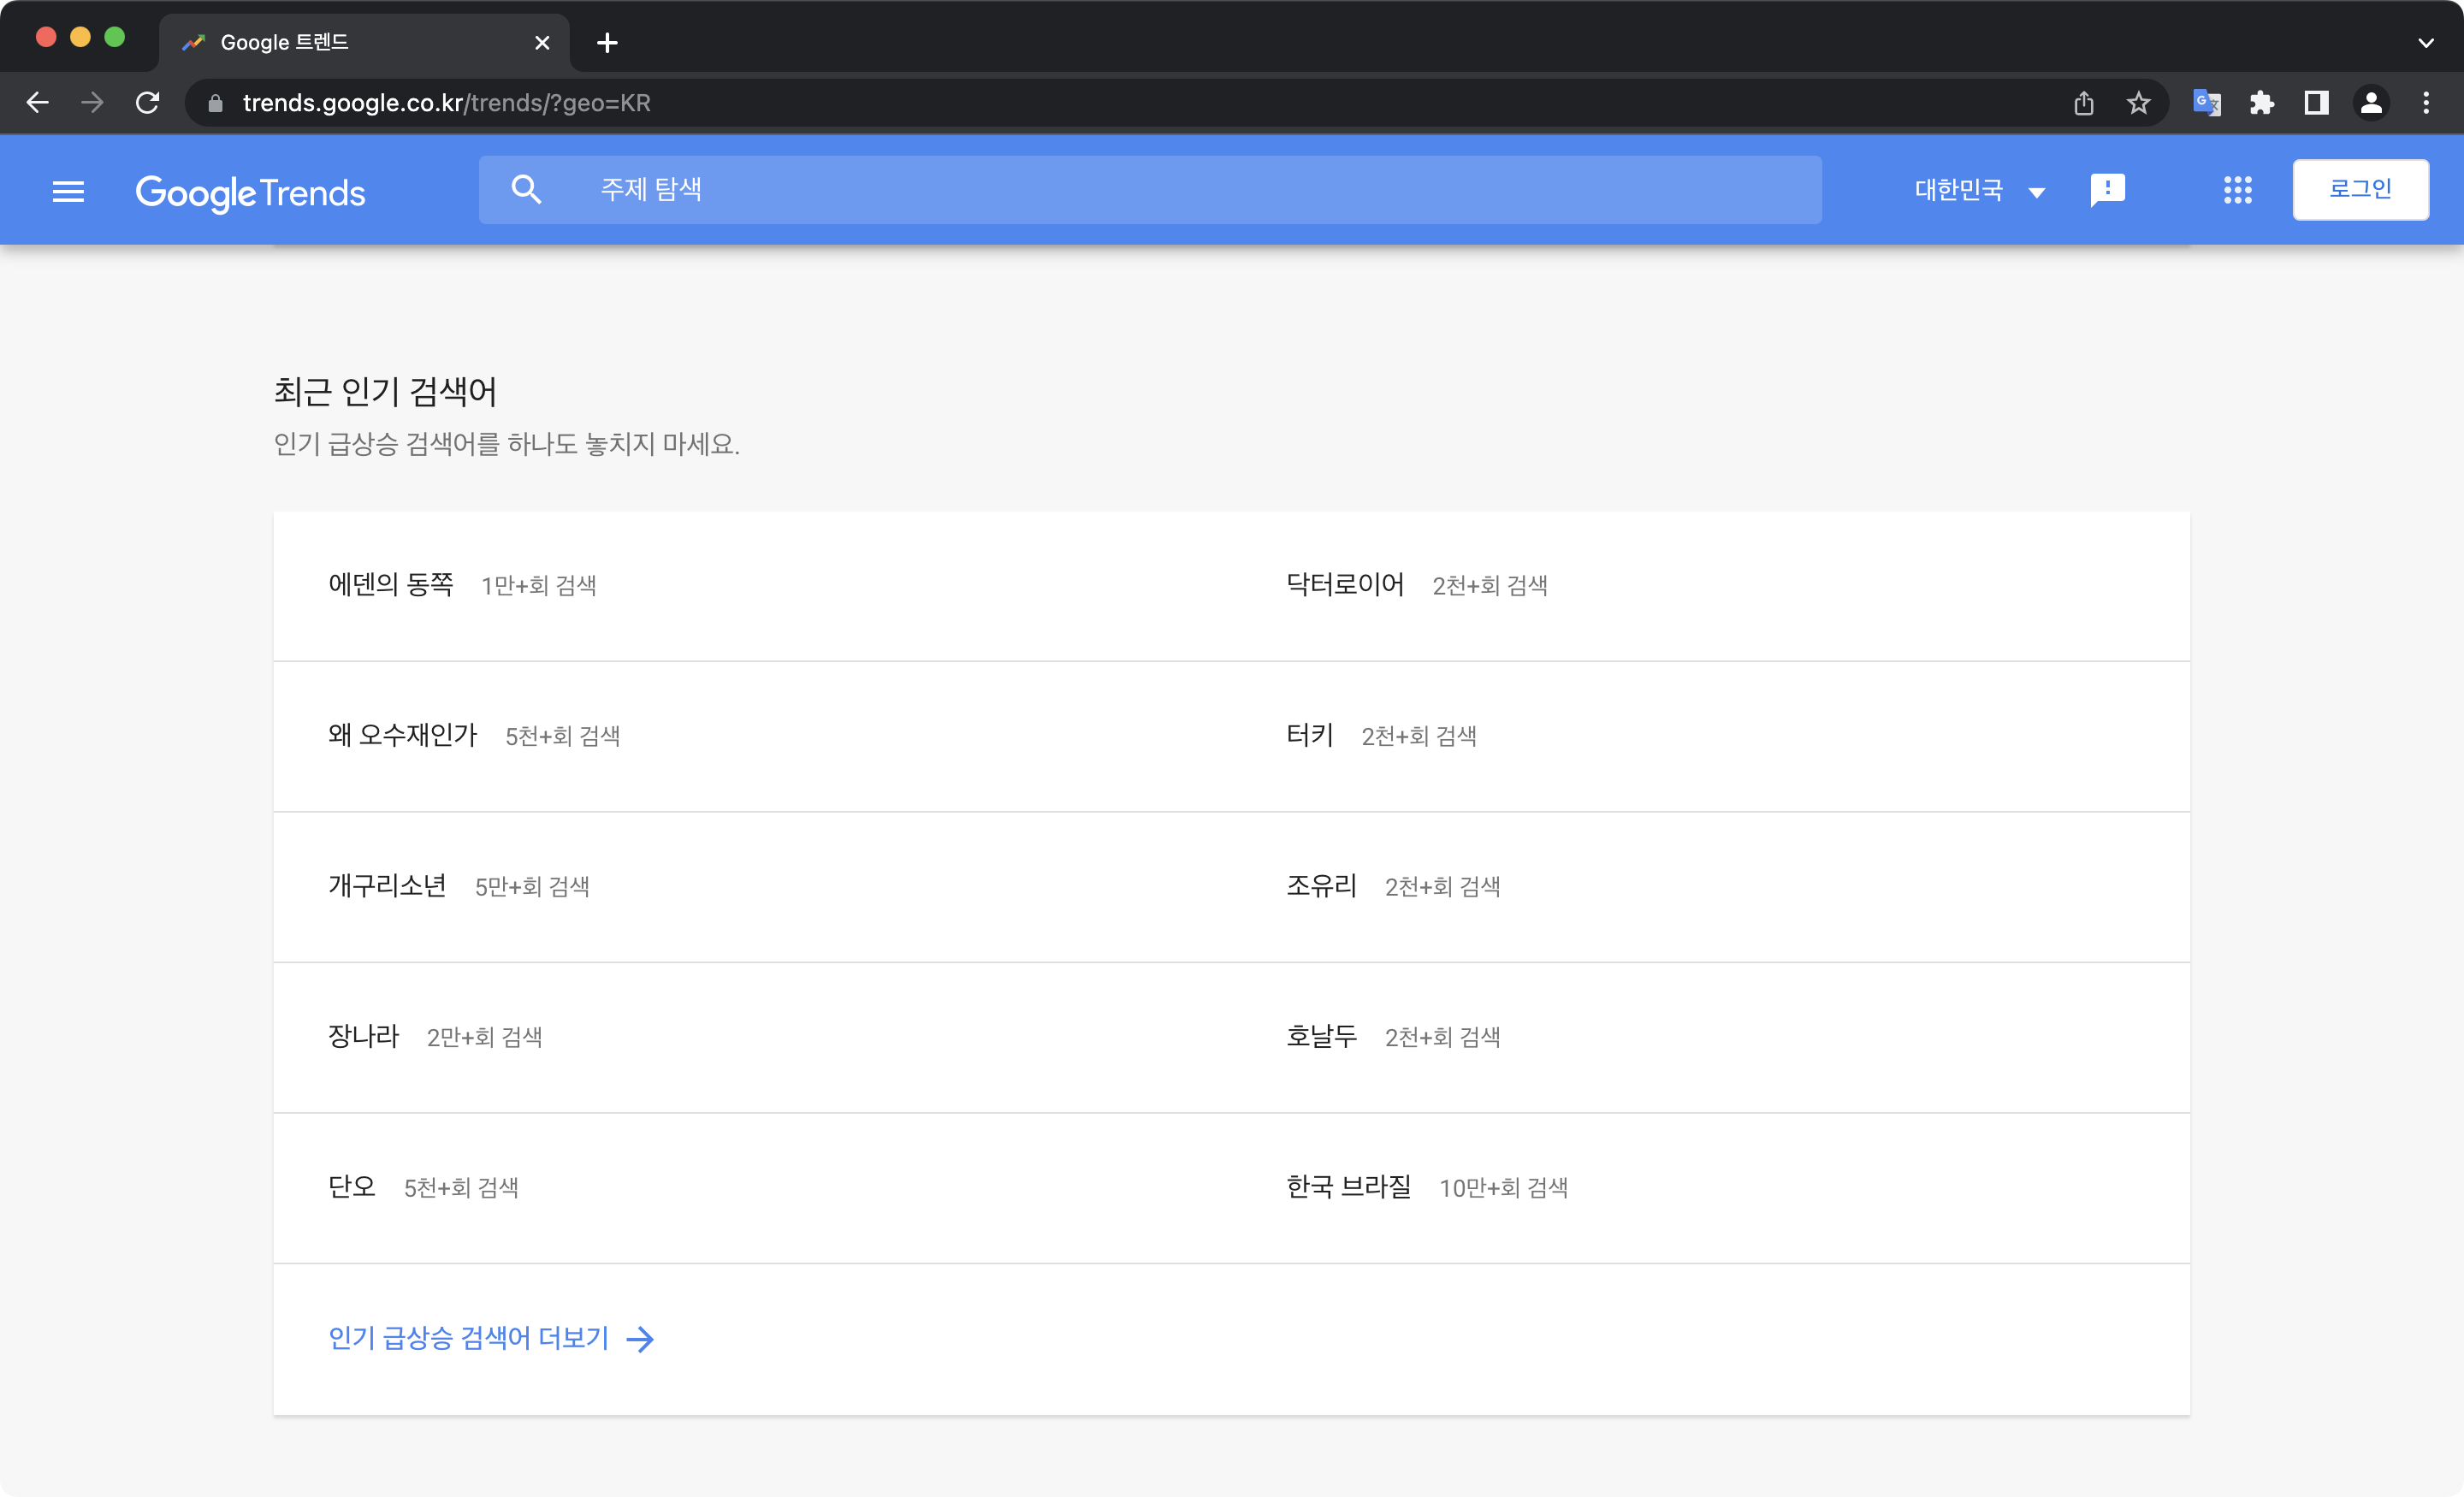2464x1497 pixels.
Task: Open the Google Trends navigation menu
Action: [68, 191]
